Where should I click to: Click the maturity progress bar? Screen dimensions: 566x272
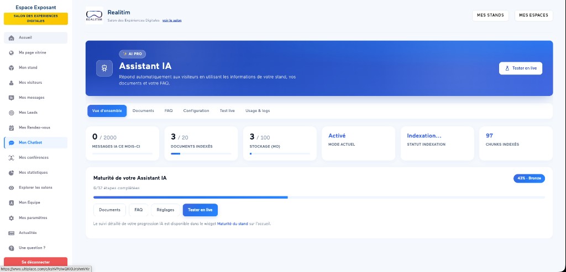click(x=319, y=198)
